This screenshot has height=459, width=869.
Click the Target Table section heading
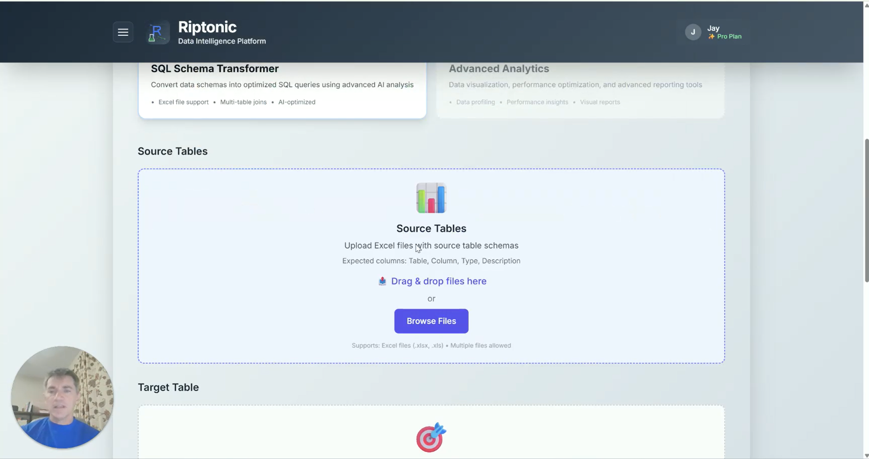point(168,387)
